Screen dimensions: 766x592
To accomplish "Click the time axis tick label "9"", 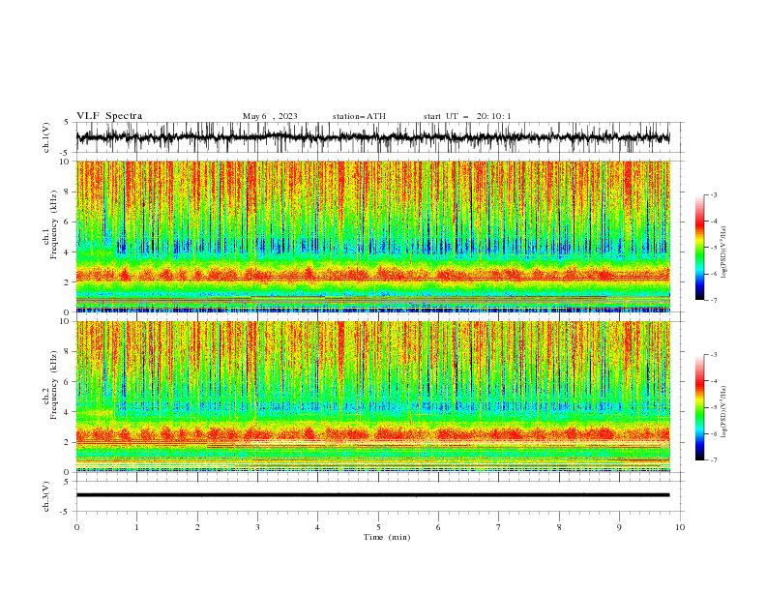I will (x=619, y=527).
